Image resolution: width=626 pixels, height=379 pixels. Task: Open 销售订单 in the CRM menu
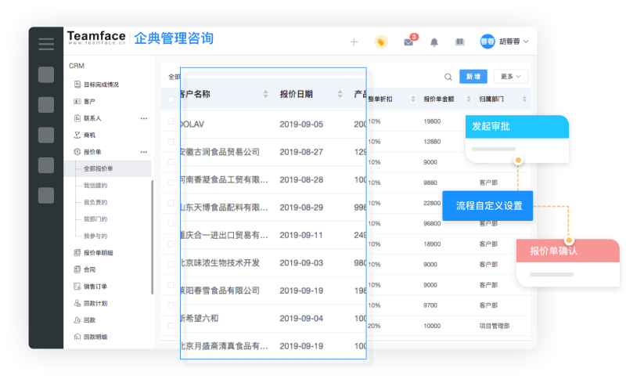tap(95, 286)
